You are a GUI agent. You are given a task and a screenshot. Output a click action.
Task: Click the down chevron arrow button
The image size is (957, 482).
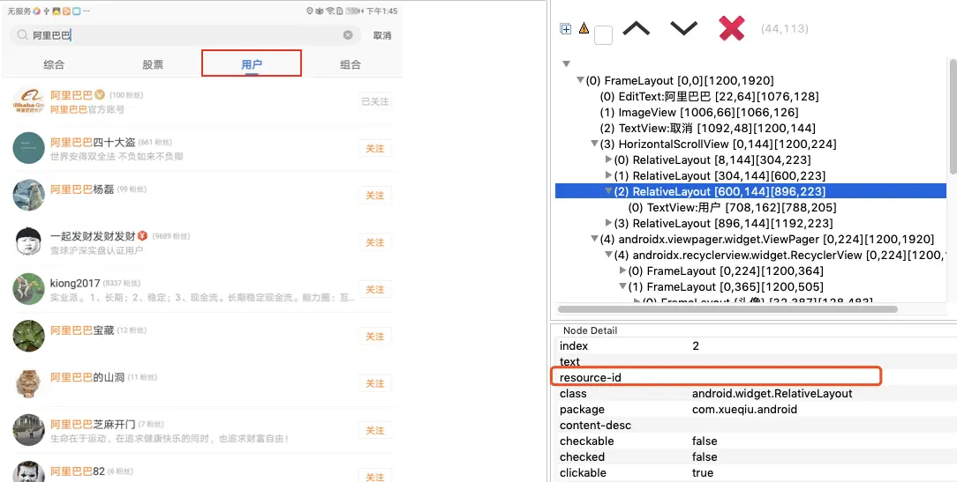(683, 29)
